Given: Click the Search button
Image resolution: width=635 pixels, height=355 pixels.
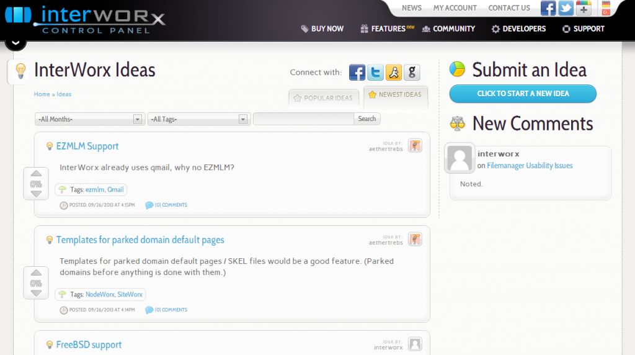Looking at the screenshot, I should click(367, 119).
